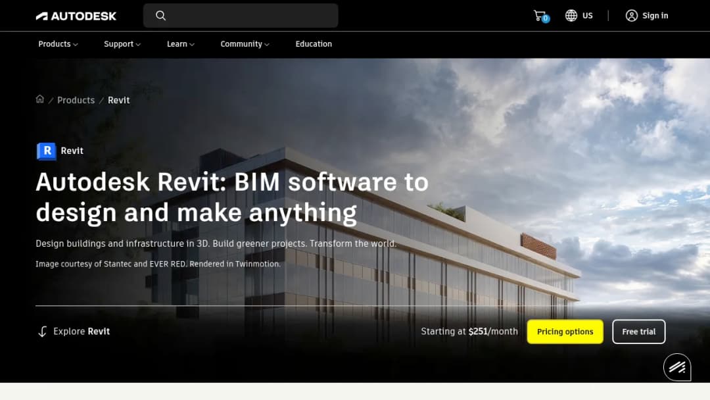This screenshot has width=710, height=400.
Task: Open the Autodesk assistant chat icon
Action: coord(677,367)
